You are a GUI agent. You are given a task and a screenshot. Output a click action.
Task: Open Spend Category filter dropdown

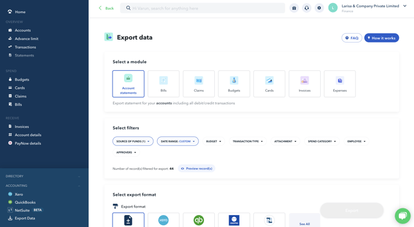pos(322,141)
